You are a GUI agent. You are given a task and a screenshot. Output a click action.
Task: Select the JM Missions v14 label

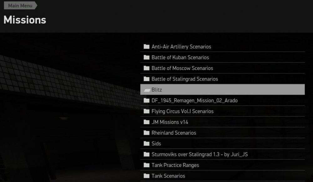click(170, 122)
